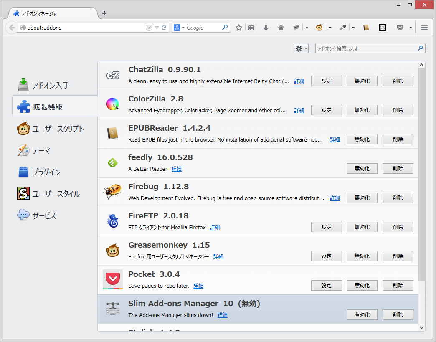Open Pocket toolbar dropdown arrow

pyautogui.click(x=411, y=28)
